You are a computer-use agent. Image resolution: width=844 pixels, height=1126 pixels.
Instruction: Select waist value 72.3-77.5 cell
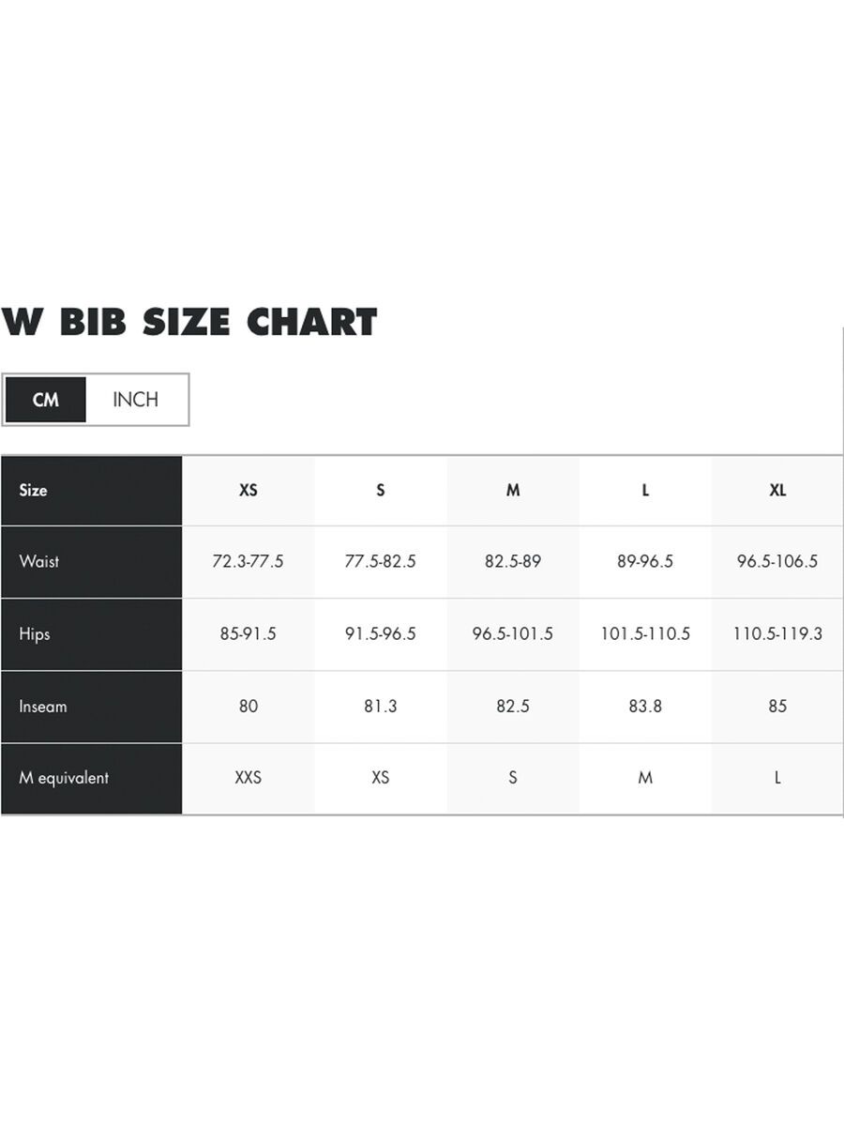pyautogui.click(x=249, y=562)
